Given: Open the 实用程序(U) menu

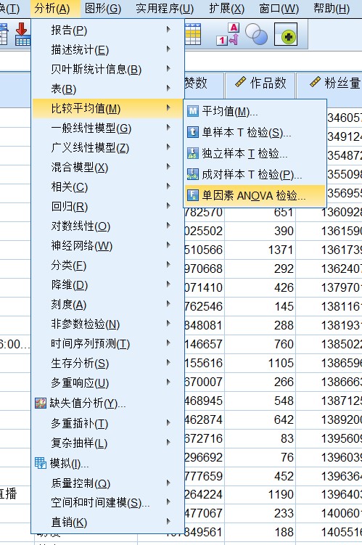Looking at the screenshot, I should pos(165,8).
